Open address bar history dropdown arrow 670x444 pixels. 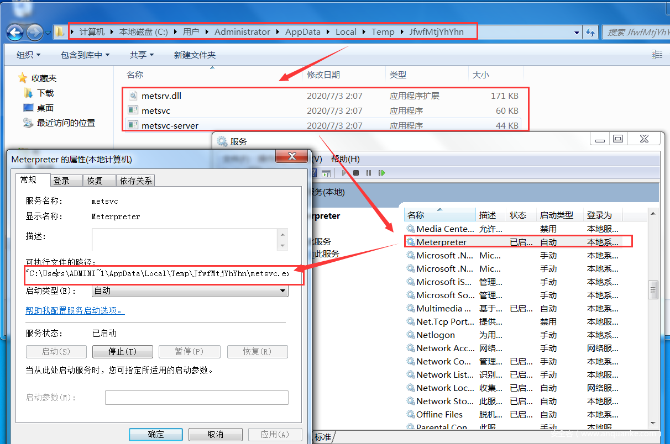click(x=577, y=32)
